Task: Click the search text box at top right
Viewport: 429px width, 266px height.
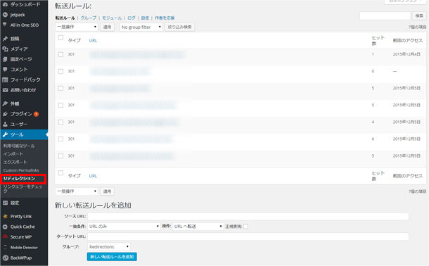Action: [385, 16]
